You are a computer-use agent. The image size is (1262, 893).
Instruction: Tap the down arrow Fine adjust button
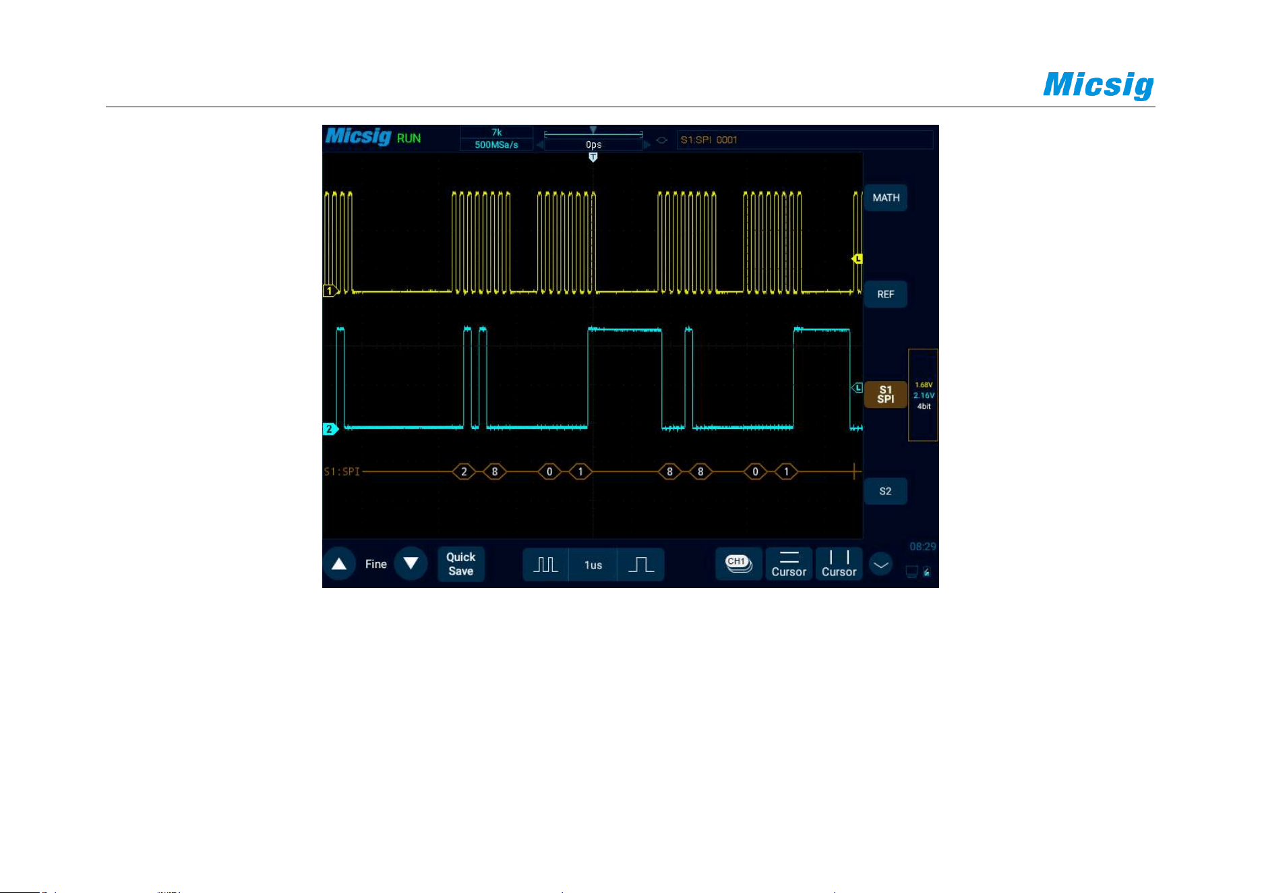click(411, 564)
